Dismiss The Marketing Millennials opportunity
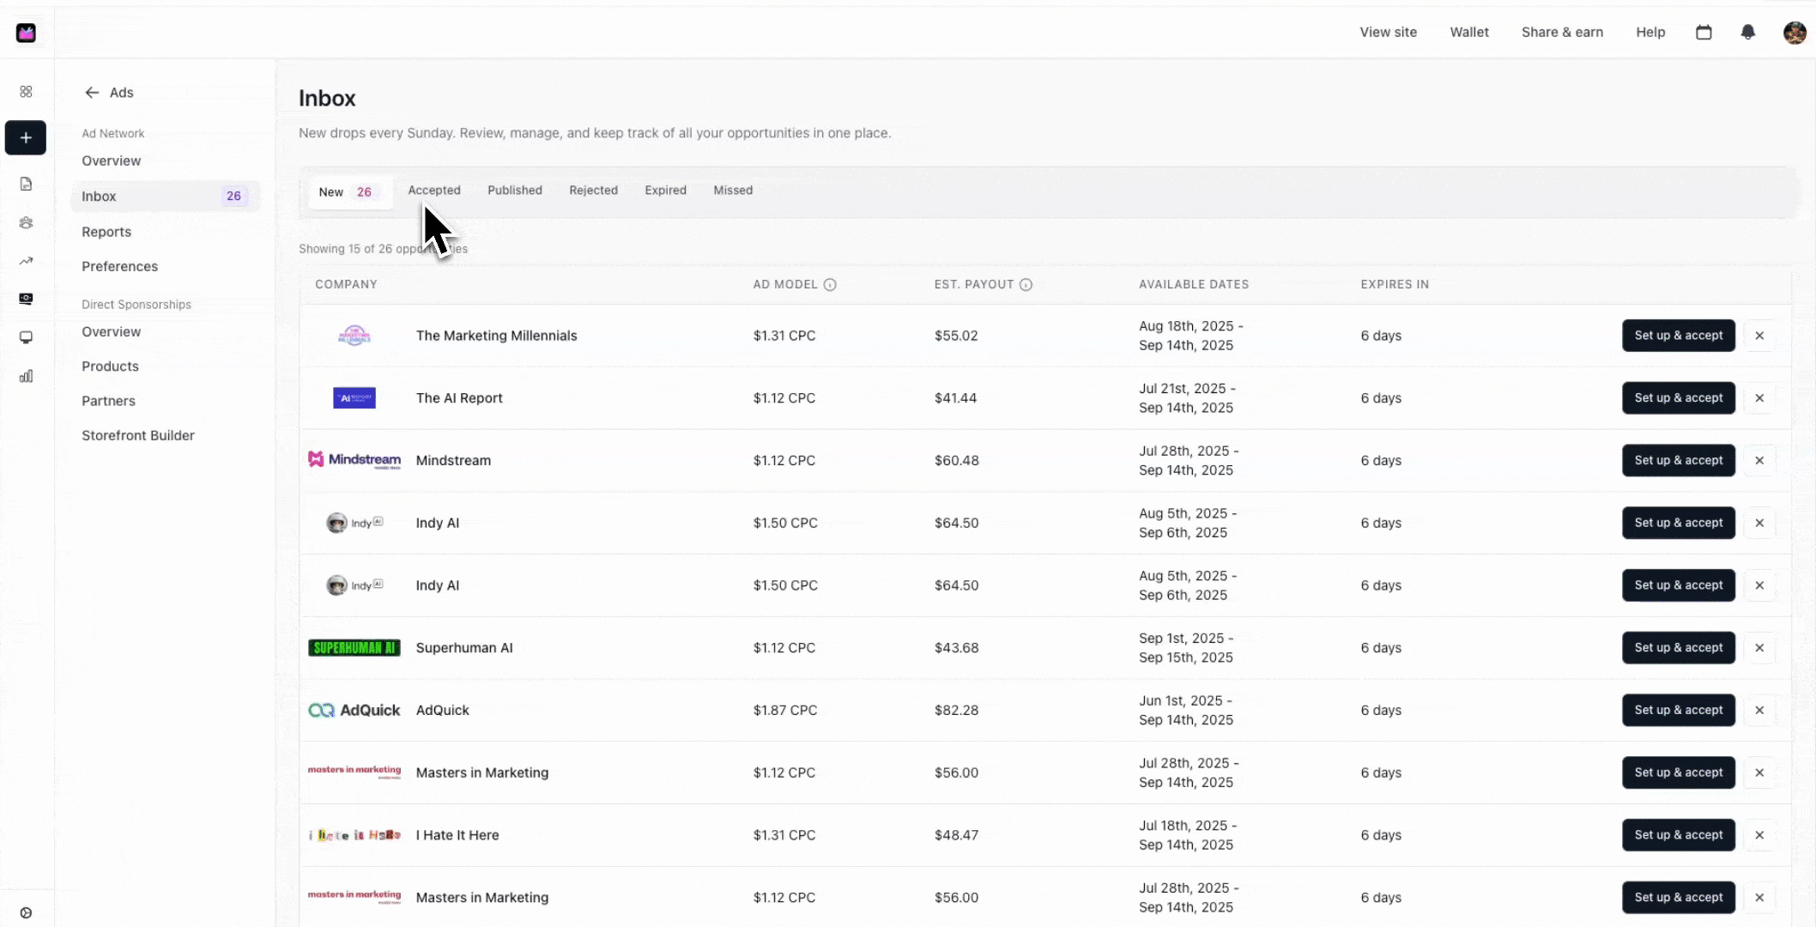The width and height of the screenshot is (1816, 927). [x=1759, y=336]
